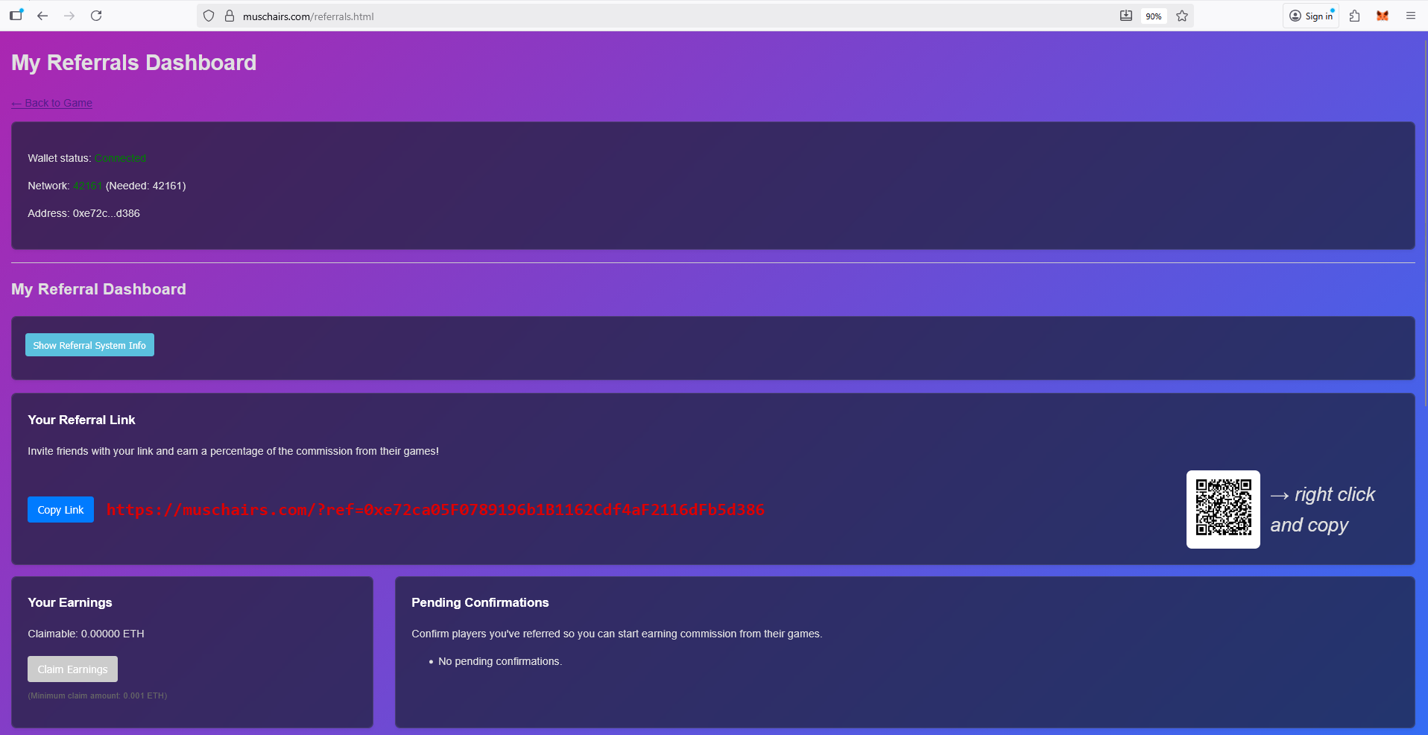
Task: Click the shield tracking protection icon
Action: [x=209, y=16]
